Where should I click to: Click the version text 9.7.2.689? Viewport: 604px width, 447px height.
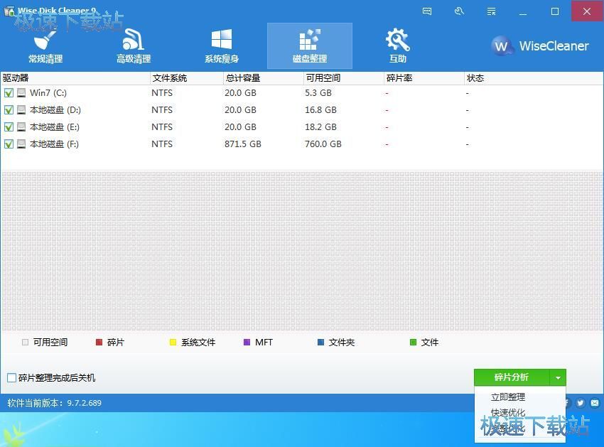tap(85, 403)
